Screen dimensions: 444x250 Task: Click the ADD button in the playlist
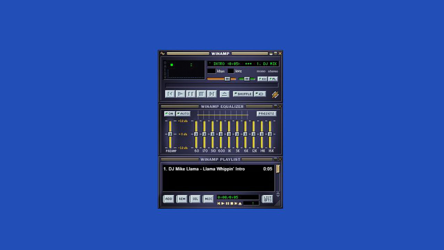pos(169,199)
